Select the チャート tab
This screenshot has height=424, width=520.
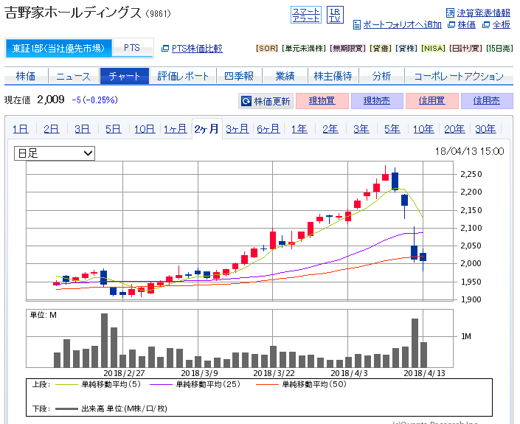coord(125,76)
